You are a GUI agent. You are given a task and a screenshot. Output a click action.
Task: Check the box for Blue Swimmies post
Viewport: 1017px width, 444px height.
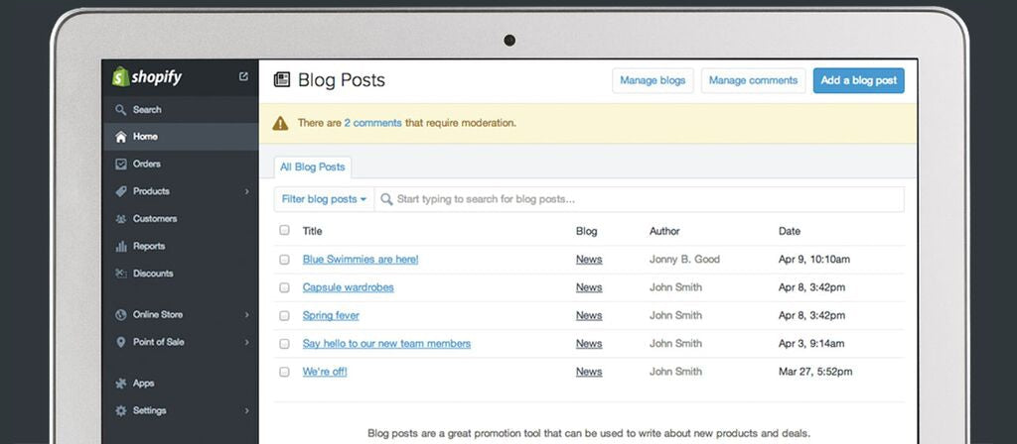[x=284, y=259]
